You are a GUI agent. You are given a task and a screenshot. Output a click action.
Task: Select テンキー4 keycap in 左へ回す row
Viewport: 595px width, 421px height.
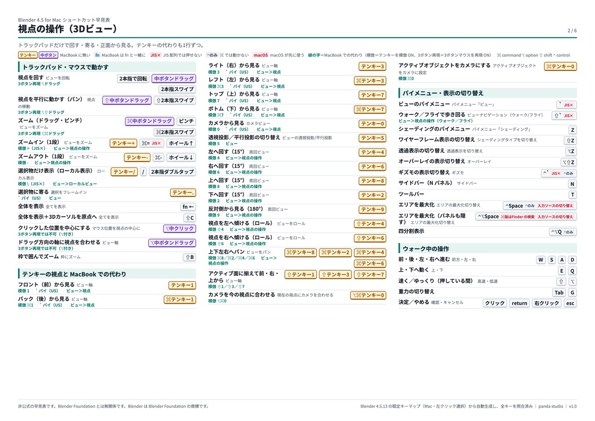pyautogui.click(x=372, y=152)
